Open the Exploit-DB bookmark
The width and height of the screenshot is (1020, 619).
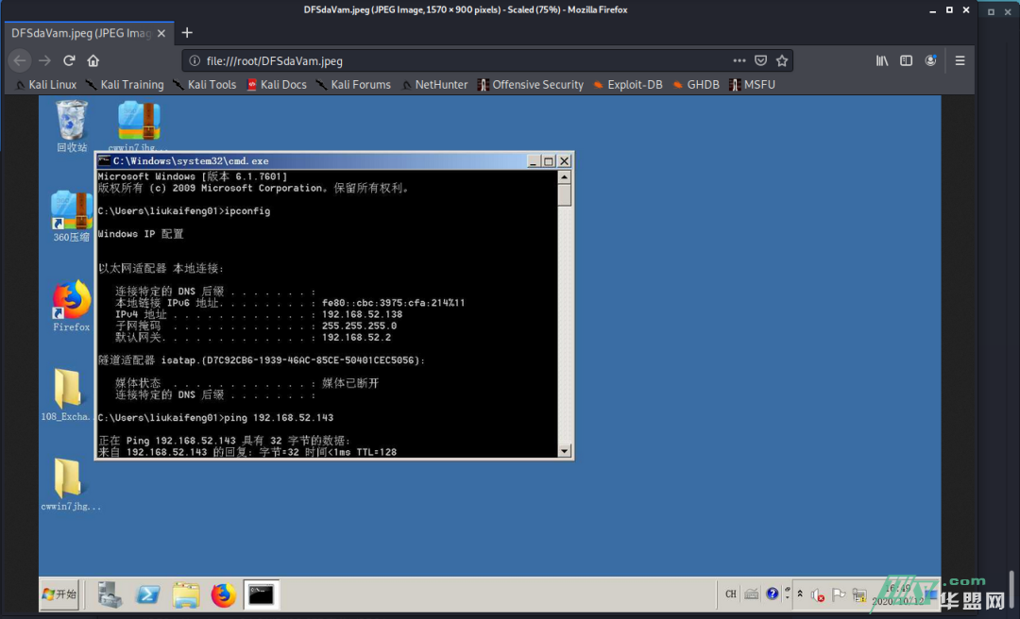(x=626, y=85)
